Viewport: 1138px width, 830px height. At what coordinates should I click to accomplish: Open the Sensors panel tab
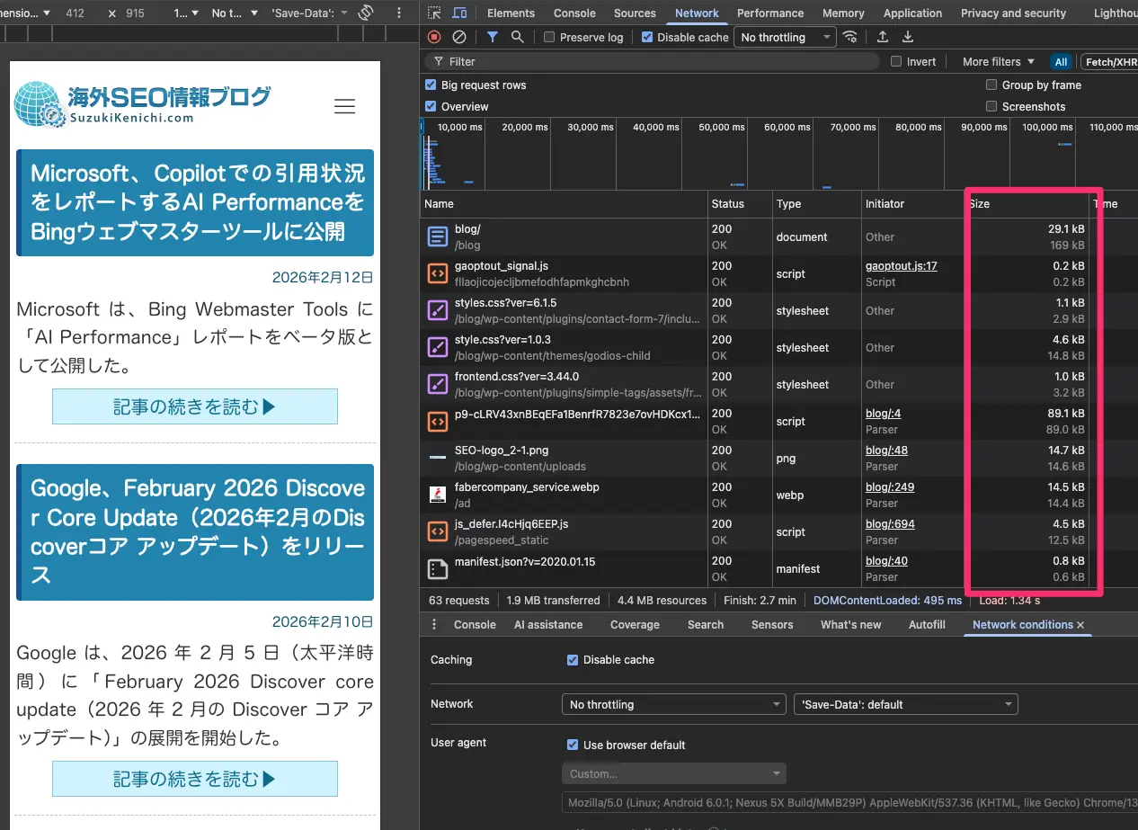(771, 624)
